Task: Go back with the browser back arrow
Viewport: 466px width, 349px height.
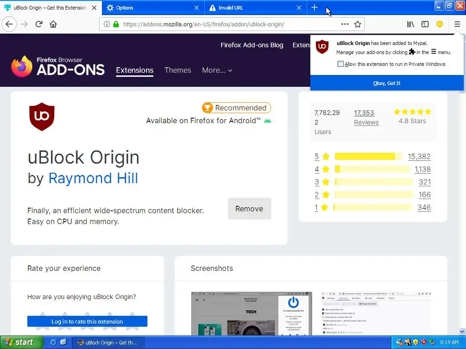Action: pyautogui.click(x=9, y=24)
